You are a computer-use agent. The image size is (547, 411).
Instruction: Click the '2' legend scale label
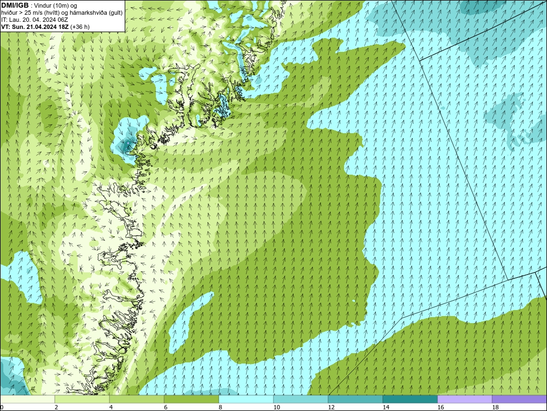[x=56, y=407]
